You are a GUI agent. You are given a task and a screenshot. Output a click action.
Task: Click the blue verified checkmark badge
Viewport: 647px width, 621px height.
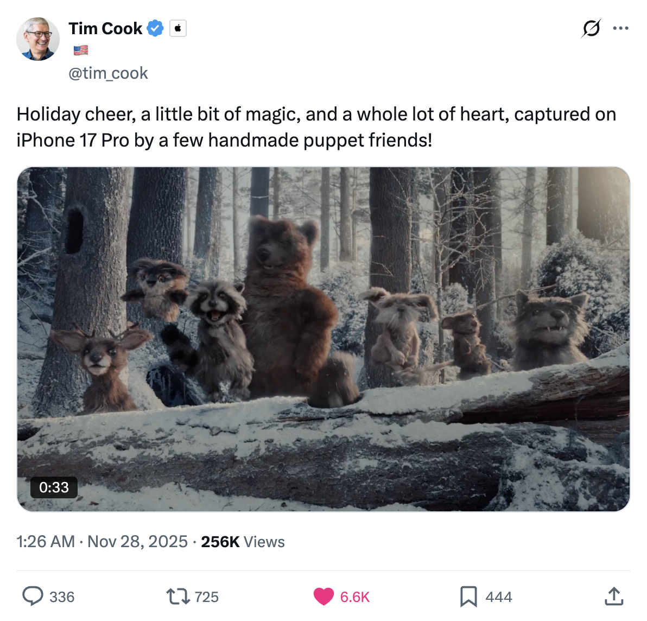[156, 28]
